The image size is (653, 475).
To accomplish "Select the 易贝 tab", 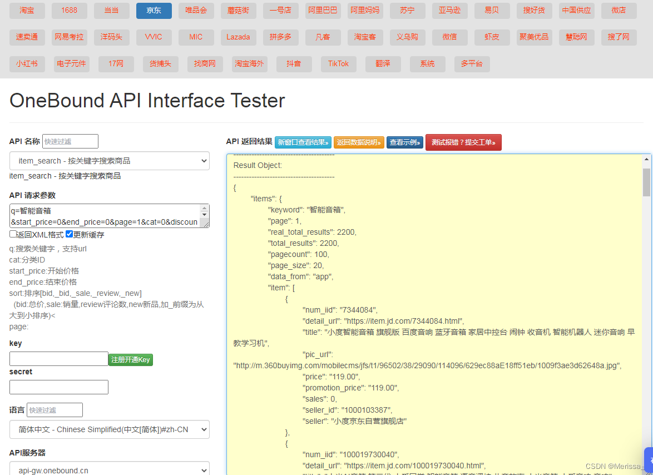I will (492, 11).
